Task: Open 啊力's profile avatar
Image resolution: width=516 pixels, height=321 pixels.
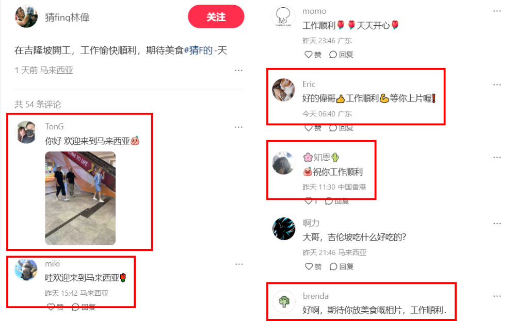Action: (284, 229)
